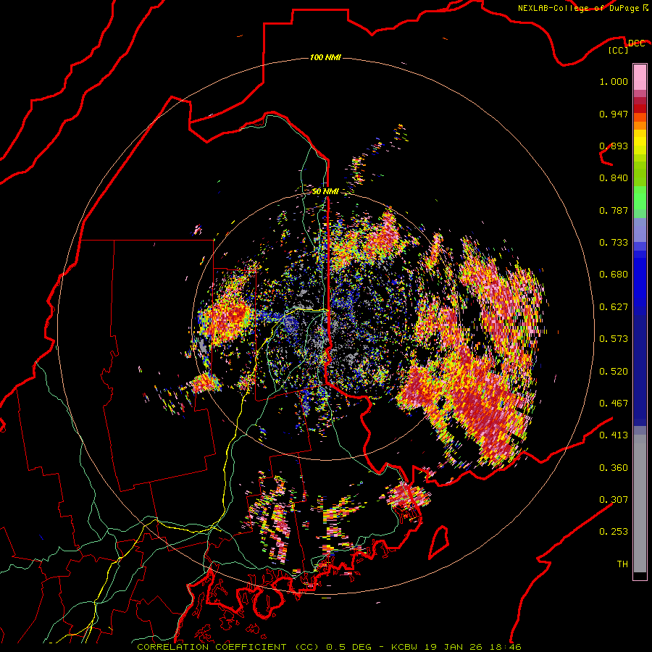The height and width of the screenshot is (652, 652).
Task: Click the 0.947 scale value
Action: (x=614, y=114)
